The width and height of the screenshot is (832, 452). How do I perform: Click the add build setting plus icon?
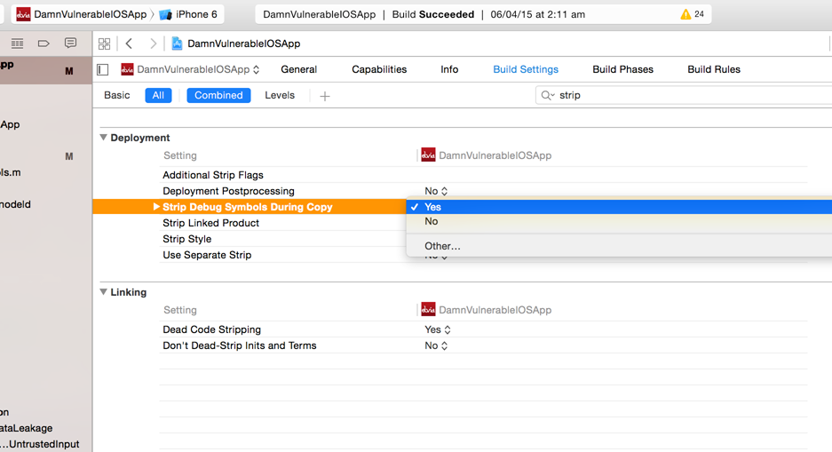(325, 96)
